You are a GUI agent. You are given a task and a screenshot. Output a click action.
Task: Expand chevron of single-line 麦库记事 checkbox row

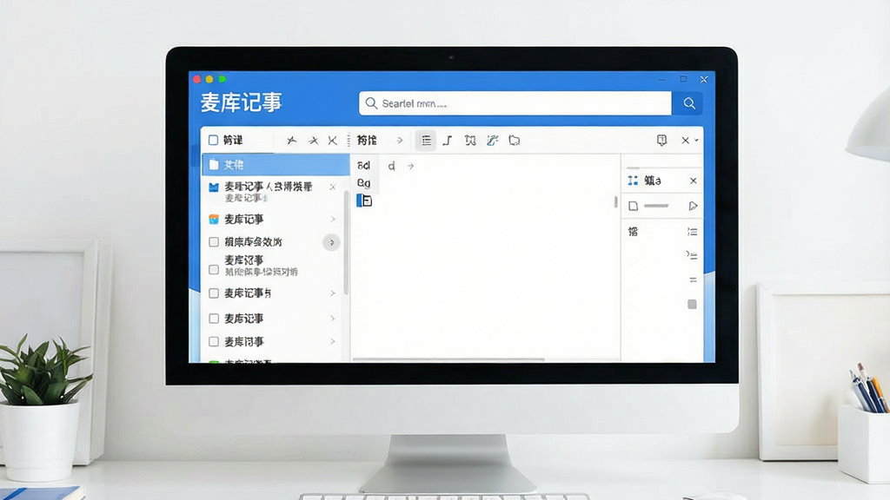click(333, 319)
